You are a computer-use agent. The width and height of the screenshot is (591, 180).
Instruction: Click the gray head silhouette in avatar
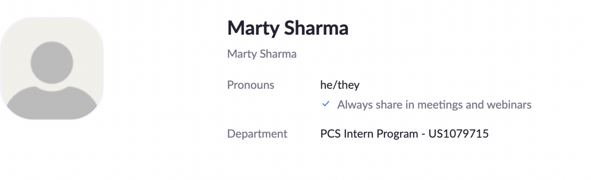pyautogui.click(x=52, y=62)
